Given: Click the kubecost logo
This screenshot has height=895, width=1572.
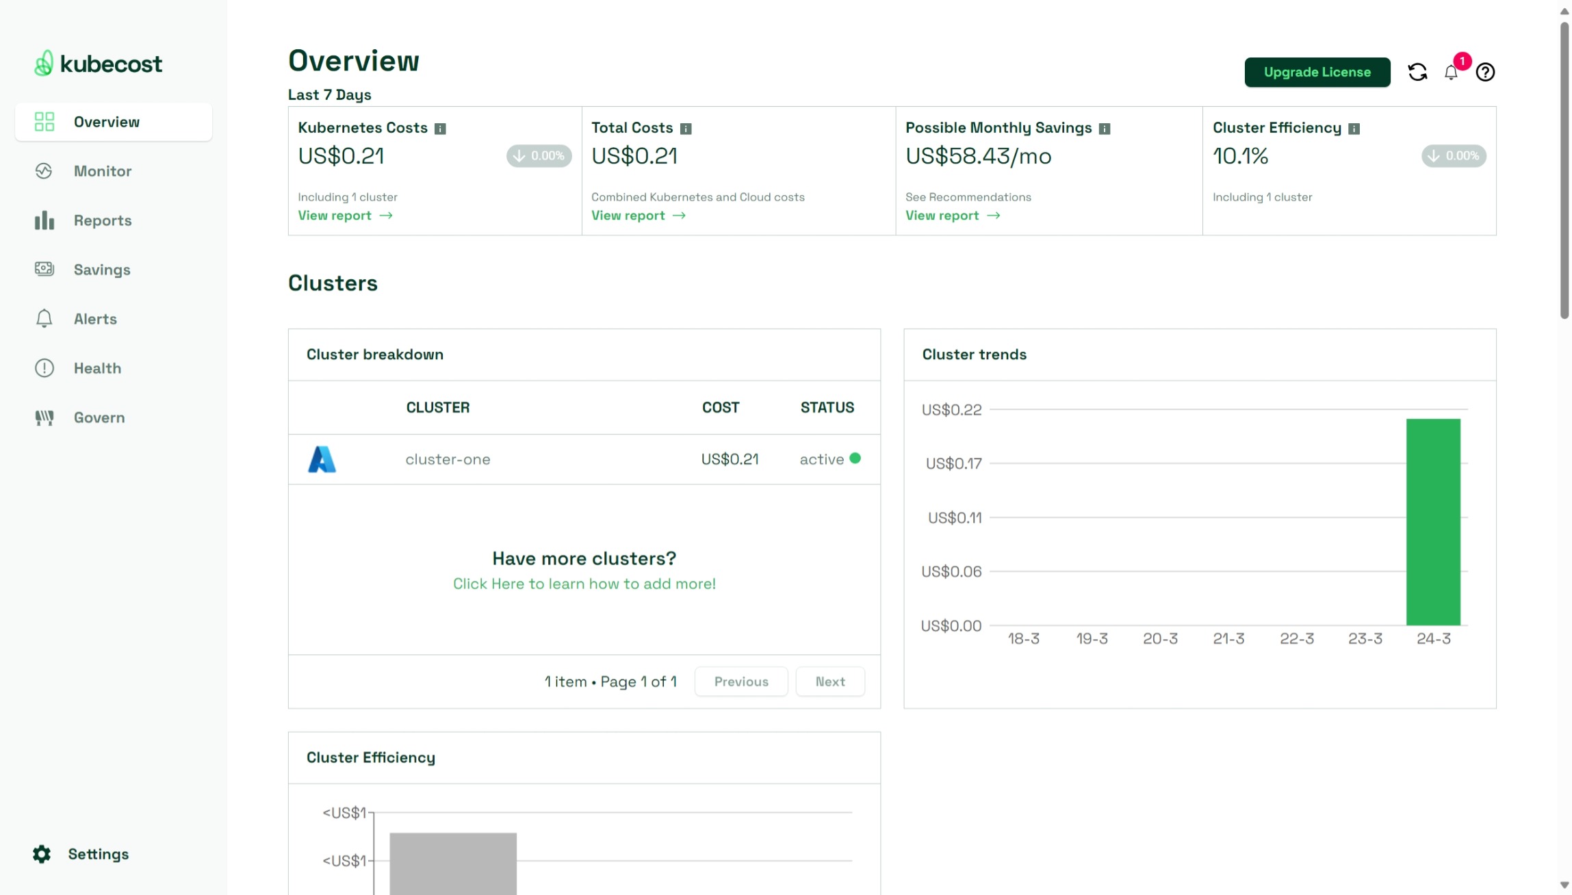Looking at the screenshot, I should (x=99, y=64).
